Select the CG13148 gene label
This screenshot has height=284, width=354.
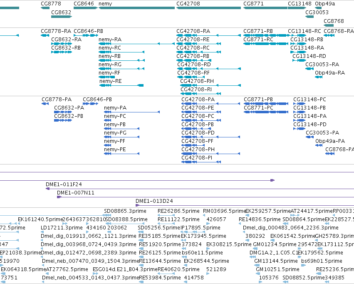[x=300, y=4]
